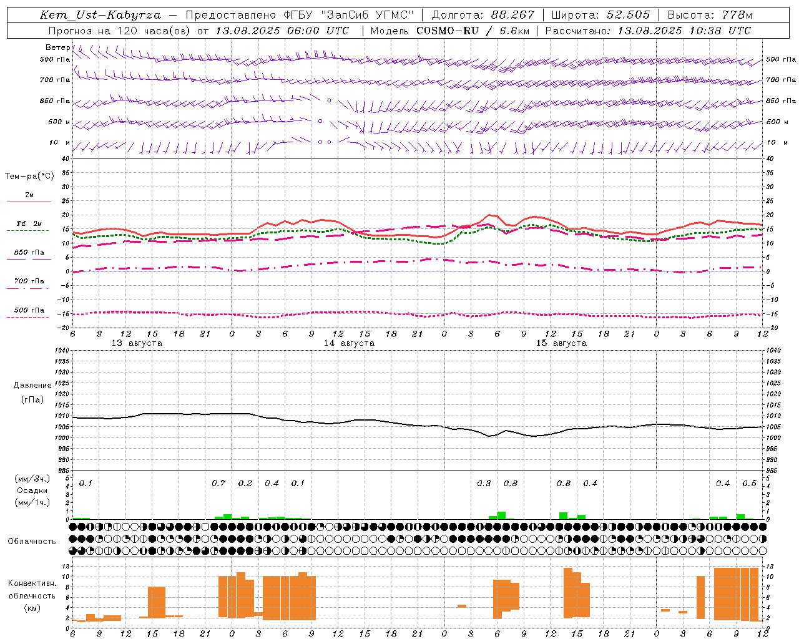Click the Тем-ра(°C) axis label
799x639 pixels.
pyautogui.click(x=29, y=177)
